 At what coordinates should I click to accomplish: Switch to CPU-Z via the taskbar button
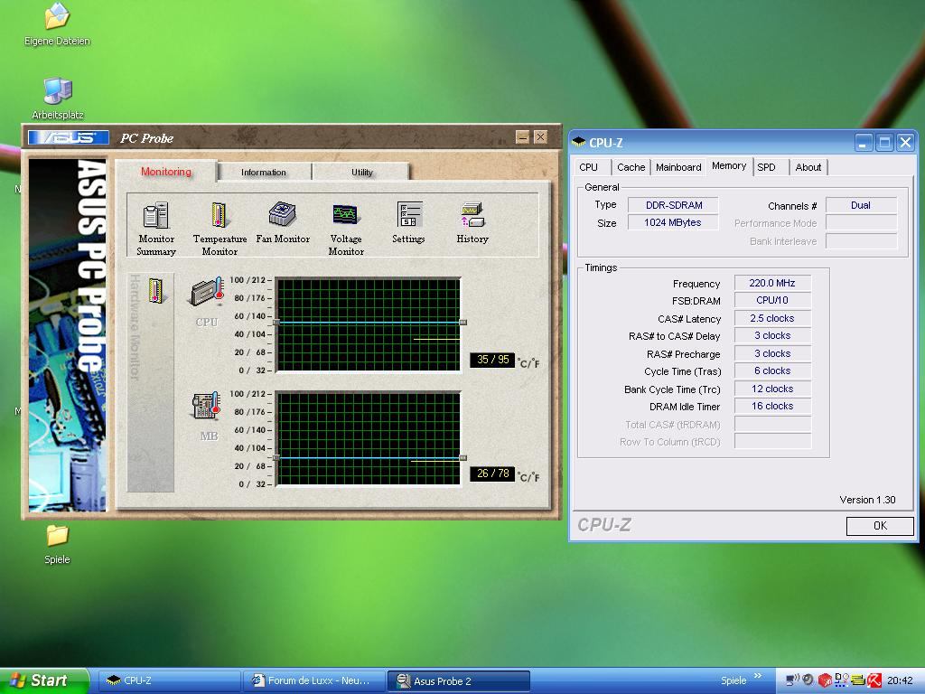point(169,680)
